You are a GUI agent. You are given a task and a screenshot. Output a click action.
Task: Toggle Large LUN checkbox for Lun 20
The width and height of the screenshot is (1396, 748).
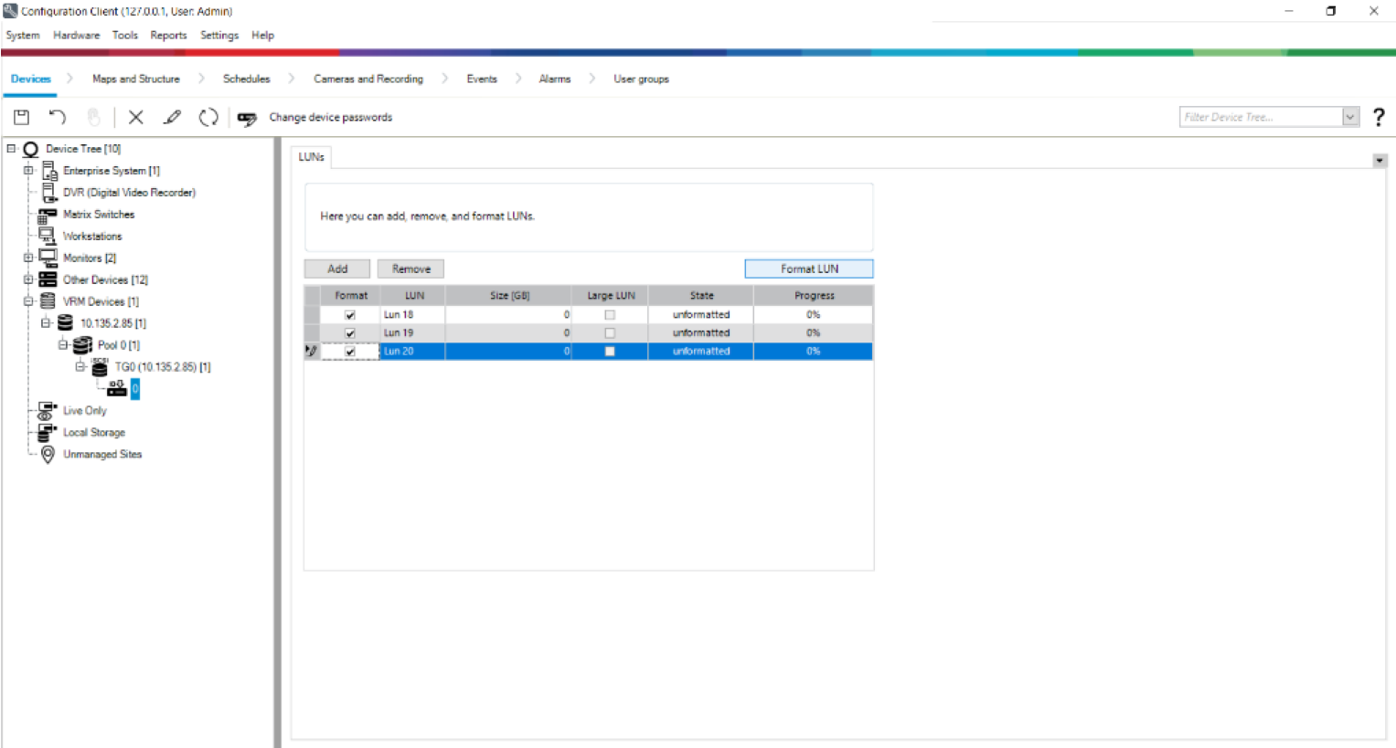(x=610, y=352)
